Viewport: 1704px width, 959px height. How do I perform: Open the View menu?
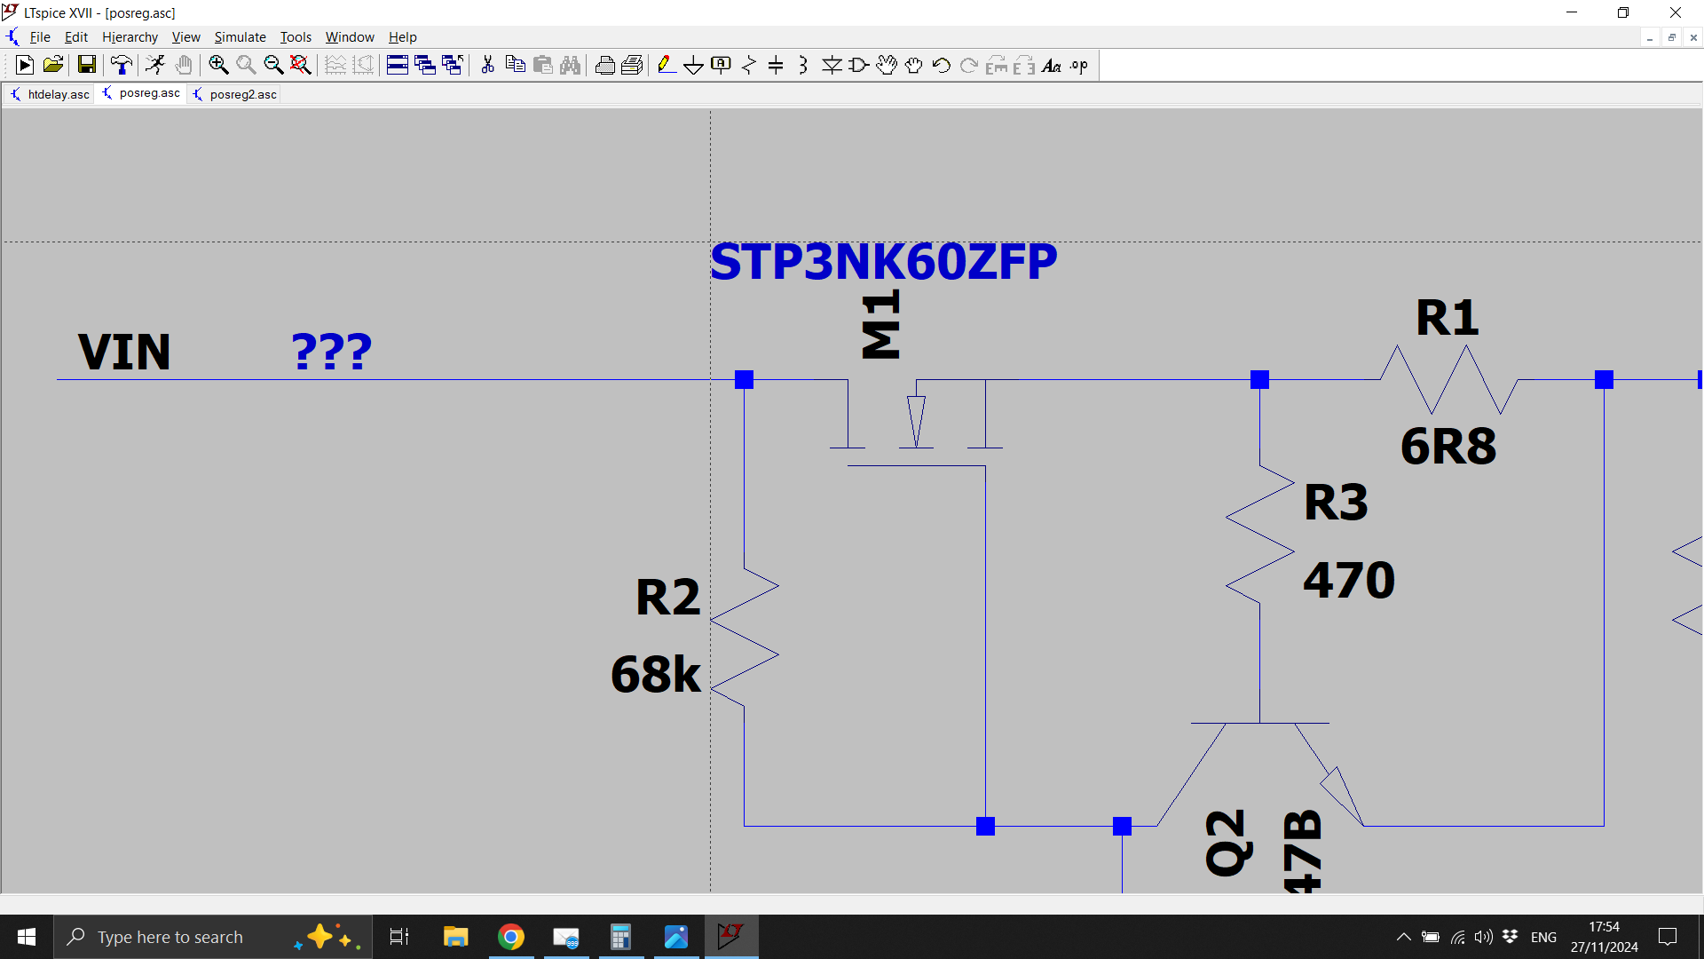[x=185, y=37]
